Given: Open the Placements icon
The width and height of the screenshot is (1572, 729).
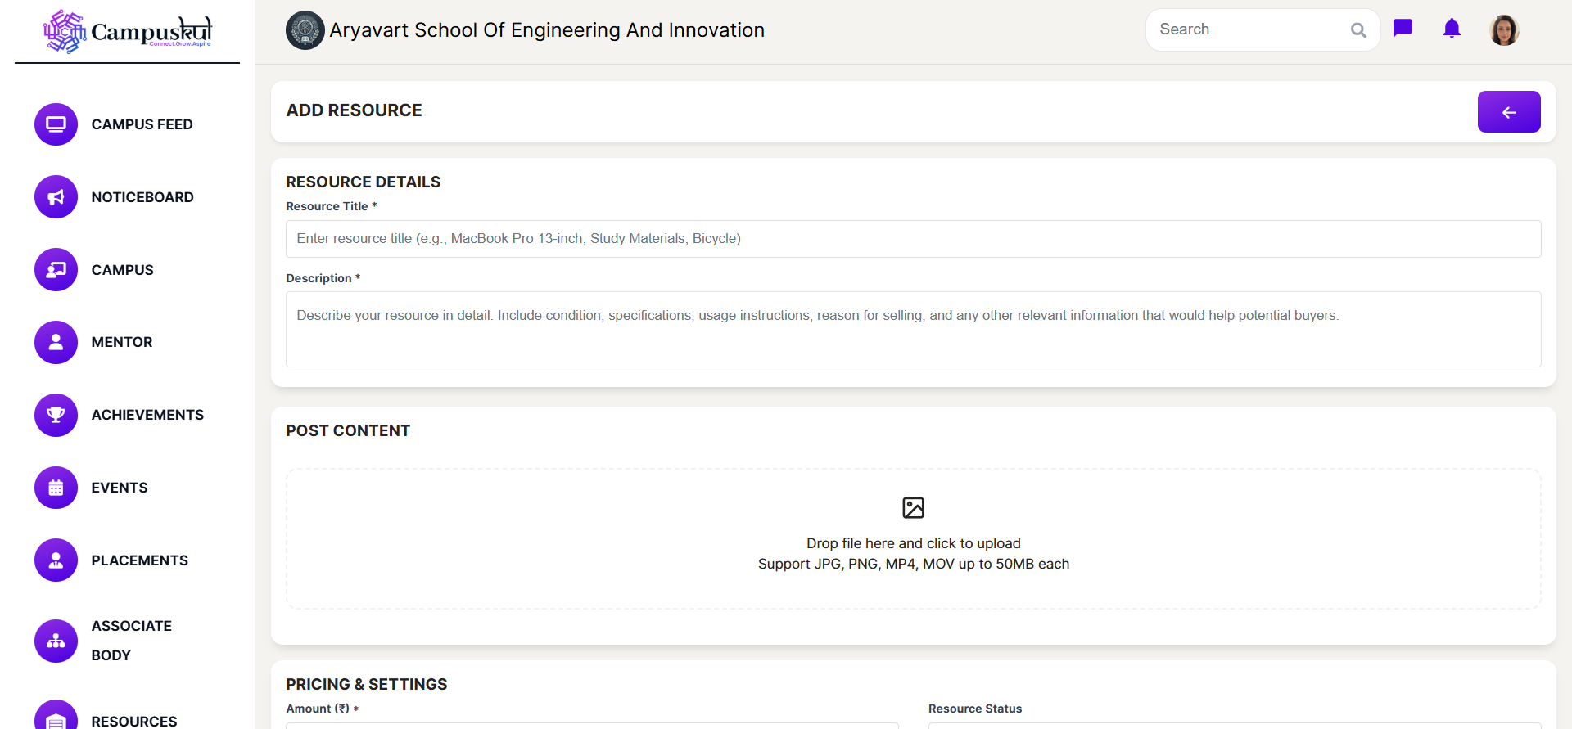Looking at the screenshot, I should [56, 560].
